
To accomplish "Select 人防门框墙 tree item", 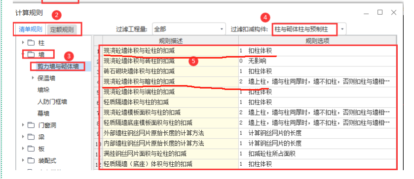I will [x=52, y=102].
